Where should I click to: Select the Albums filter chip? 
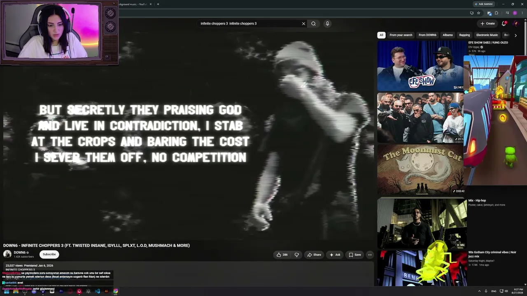coord(448,35)
